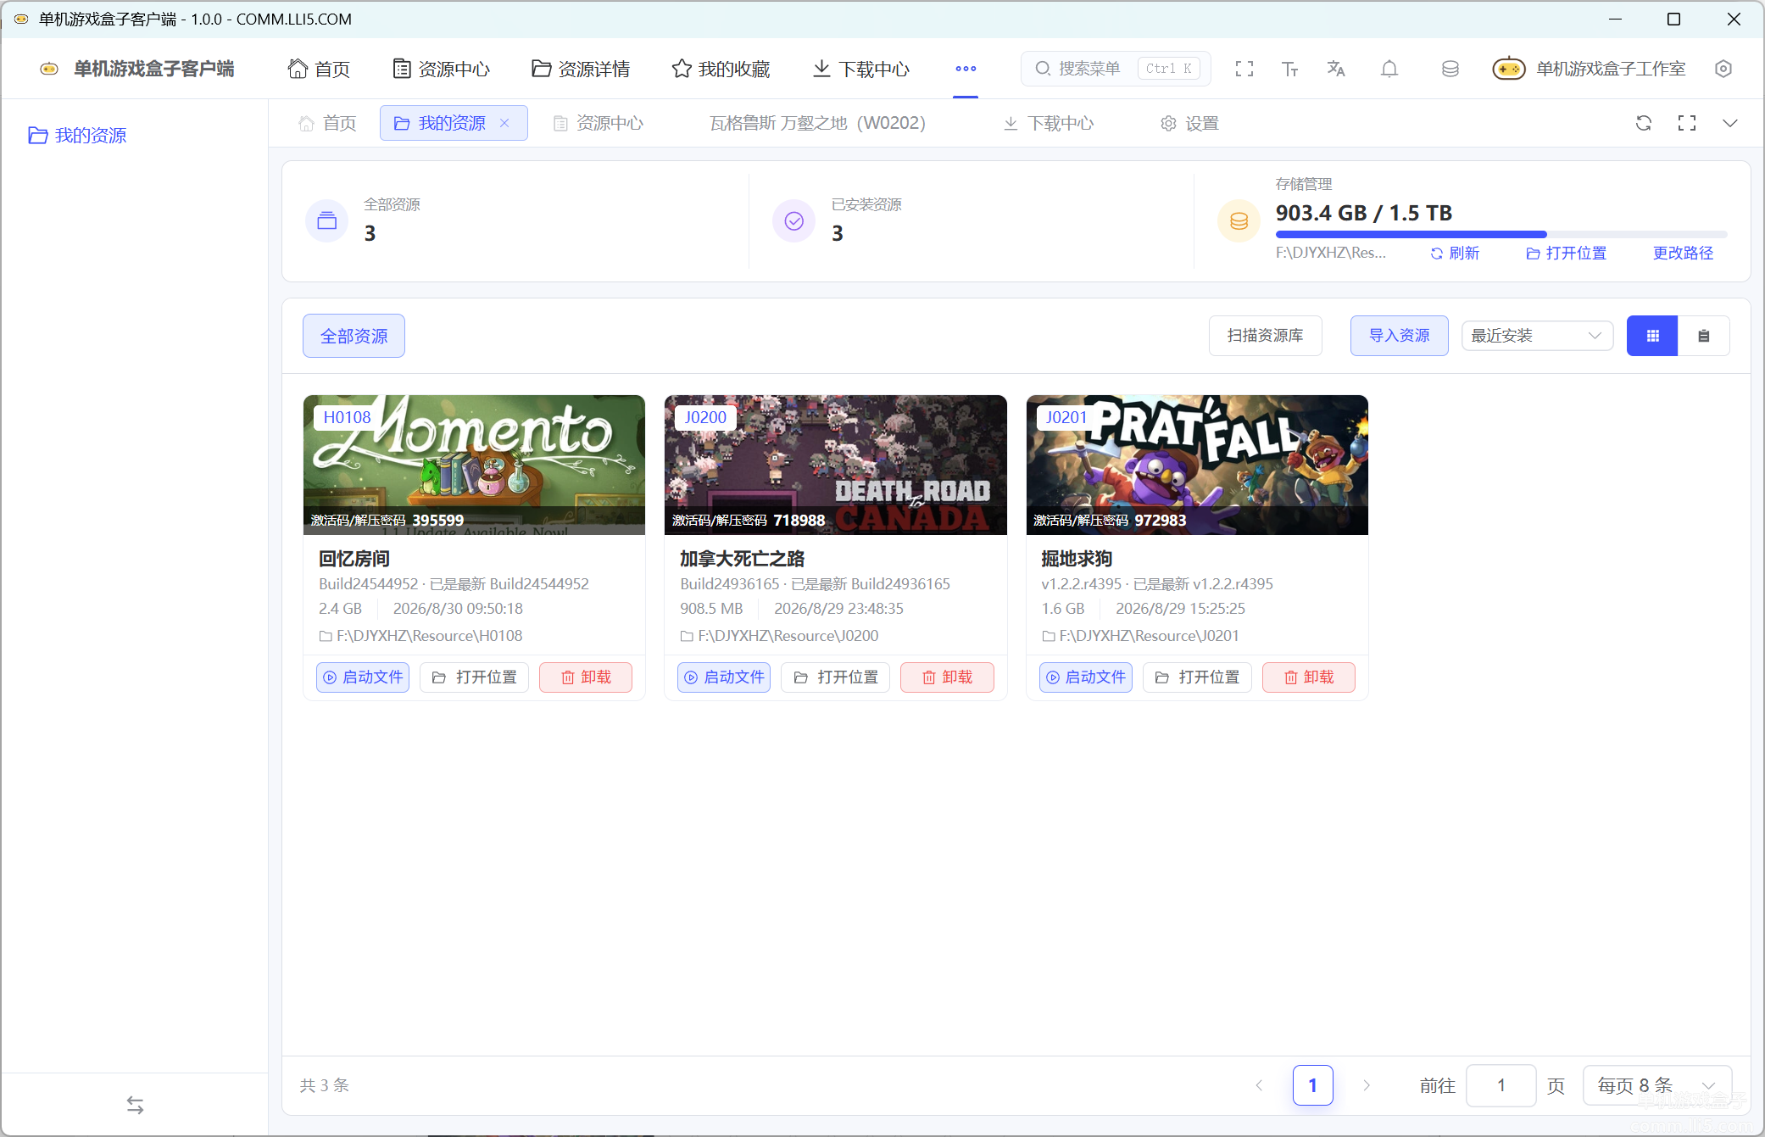Screen dimensions: 1765x1137
Task: Click 卸载 for 加拿大死亡之路
Action: [x=947, y=677]
